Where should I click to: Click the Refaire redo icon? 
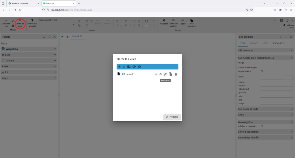click(107, 22)
